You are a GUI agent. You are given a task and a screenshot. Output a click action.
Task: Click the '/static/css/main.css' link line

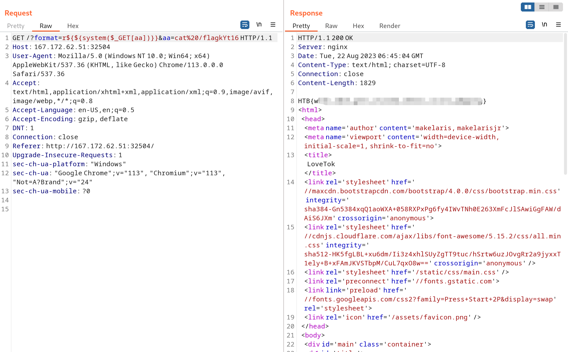[407, 272]
